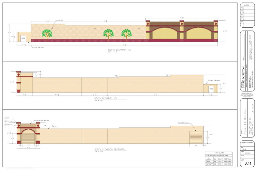
Task: Click the OPEN box on South Elevation (E)
Action: click(211, 89)
